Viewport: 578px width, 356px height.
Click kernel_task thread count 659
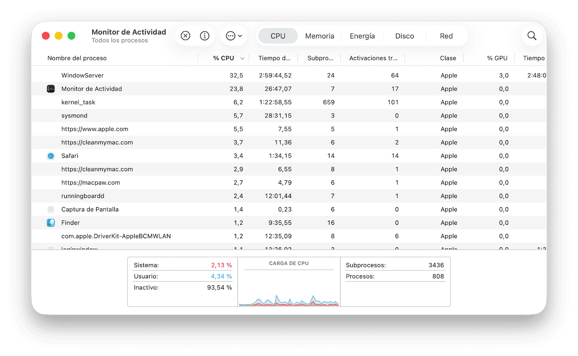(x=329, y=102)
